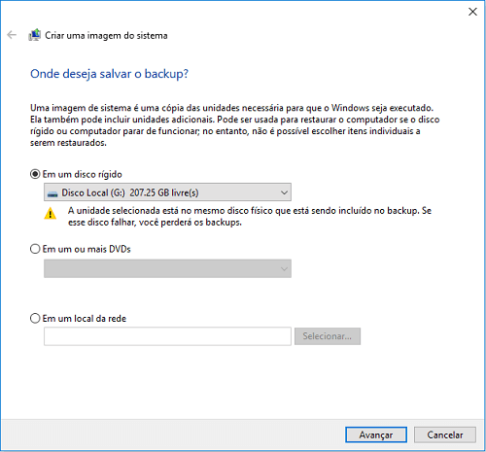Click the description paragraph about system images
Viewport: 486px width, 452px height.
coord(234,125)
